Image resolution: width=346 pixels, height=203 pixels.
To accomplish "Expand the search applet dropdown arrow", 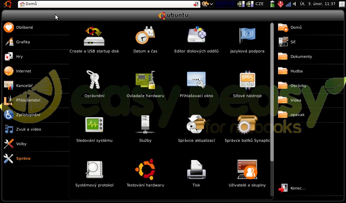I will point(212,4).
